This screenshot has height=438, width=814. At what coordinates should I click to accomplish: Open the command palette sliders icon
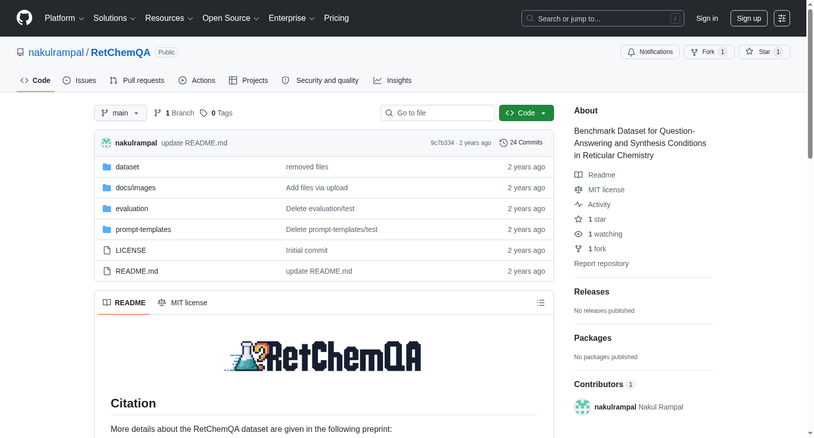[x=782, y=18]
